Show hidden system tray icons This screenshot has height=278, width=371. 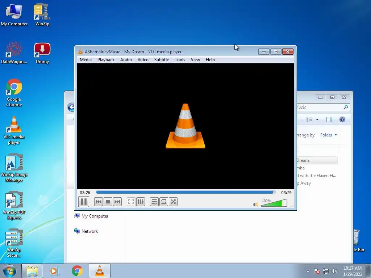click(308, 271)
